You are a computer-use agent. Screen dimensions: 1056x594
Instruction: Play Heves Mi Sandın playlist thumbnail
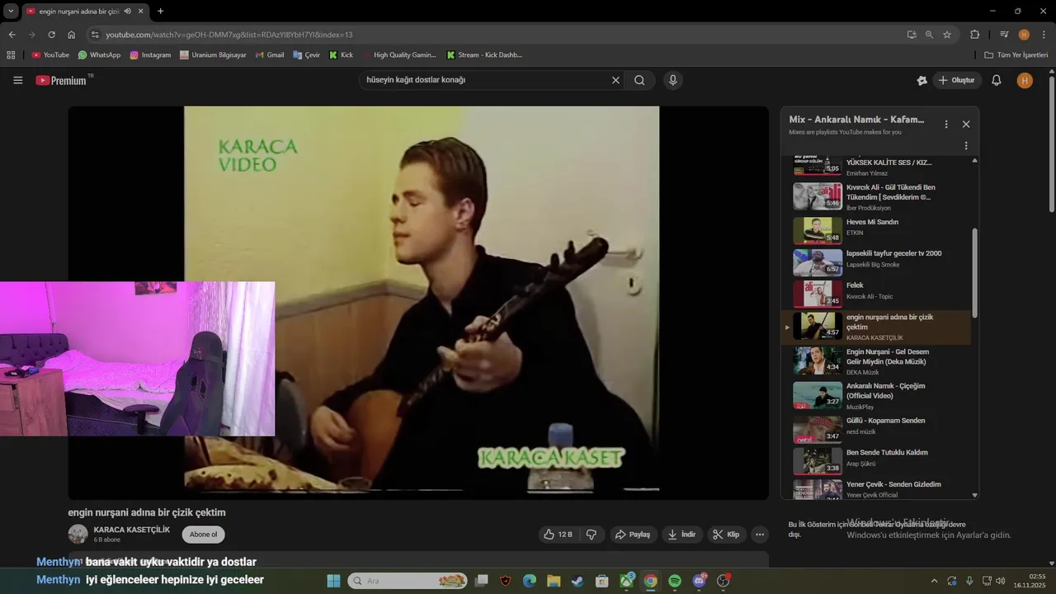click(817, 230)
